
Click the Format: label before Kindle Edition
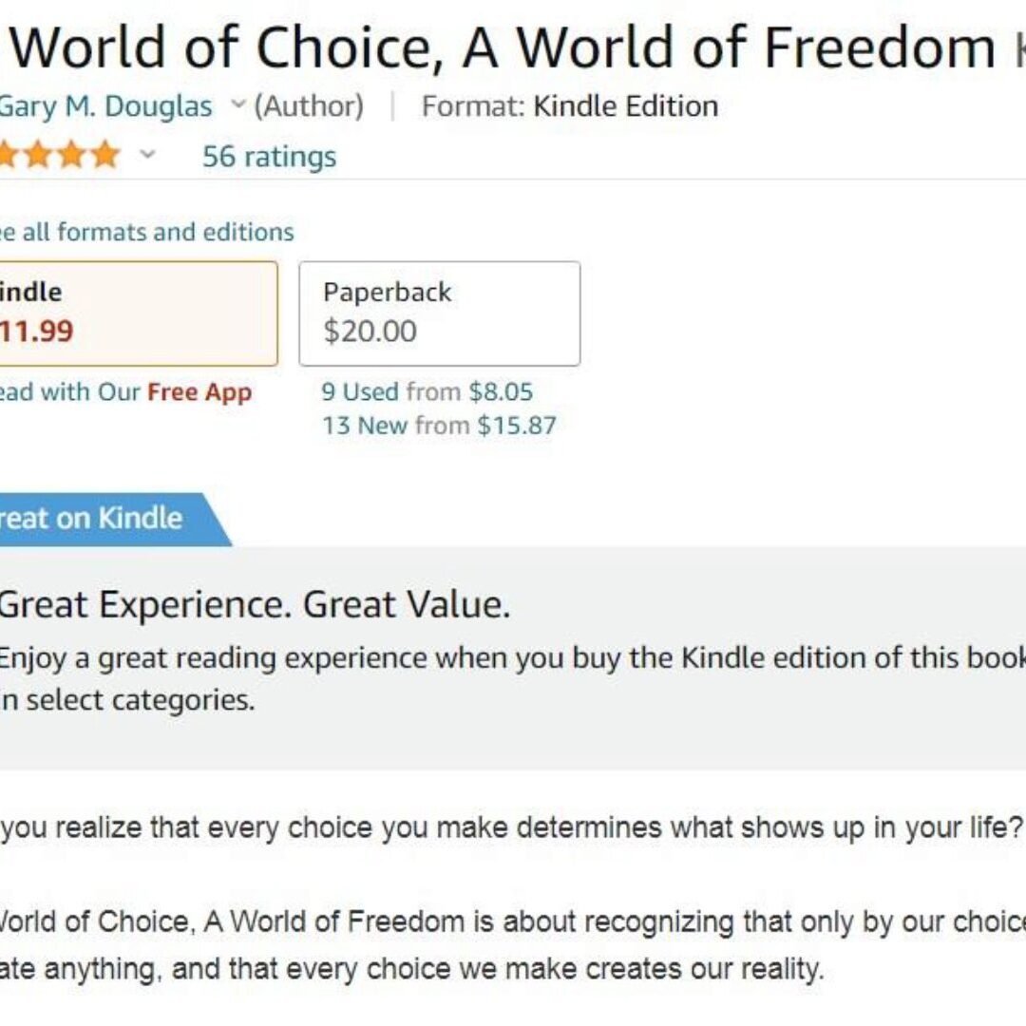point(472,105)
